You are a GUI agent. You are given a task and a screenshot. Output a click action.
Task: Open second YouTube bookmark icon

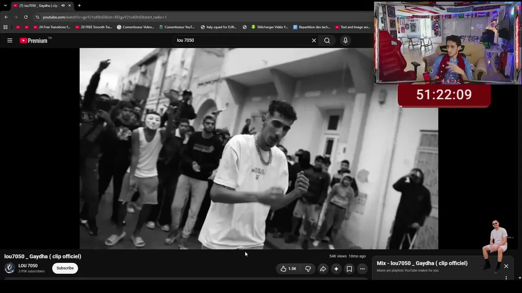click(x=27, y=27)
